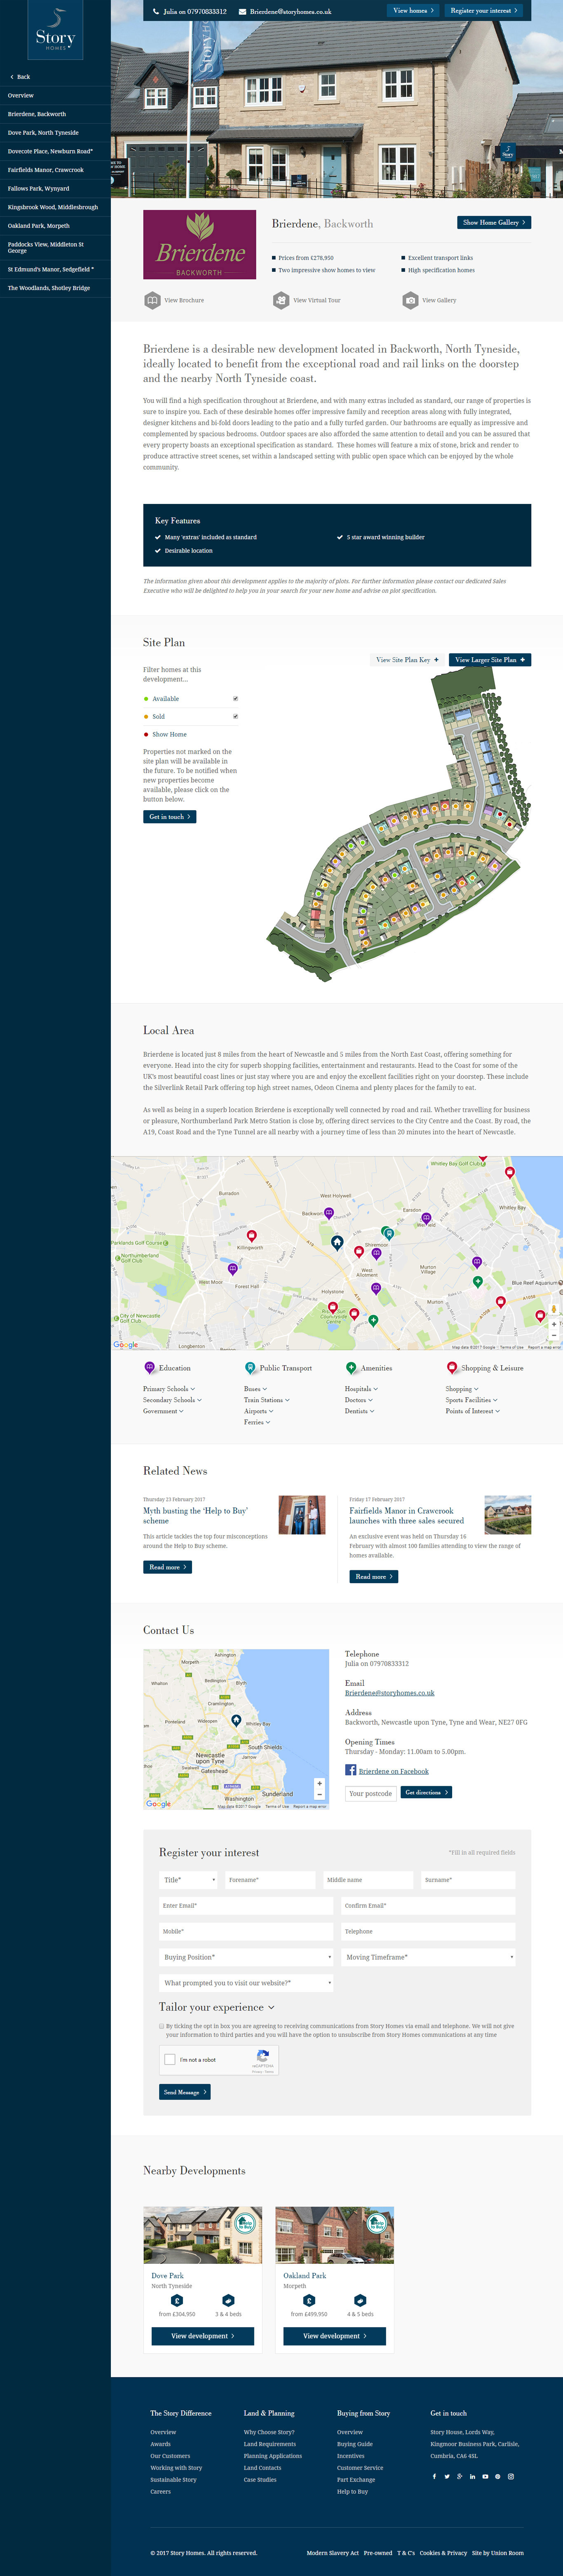Open the Buying Position dropdown

click(247, 1957)
